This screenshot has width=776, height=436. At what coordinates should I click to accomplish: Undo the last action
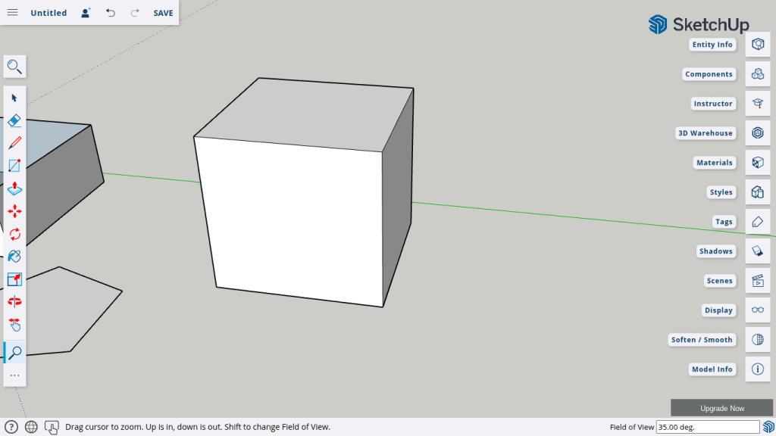coord(111,13)
